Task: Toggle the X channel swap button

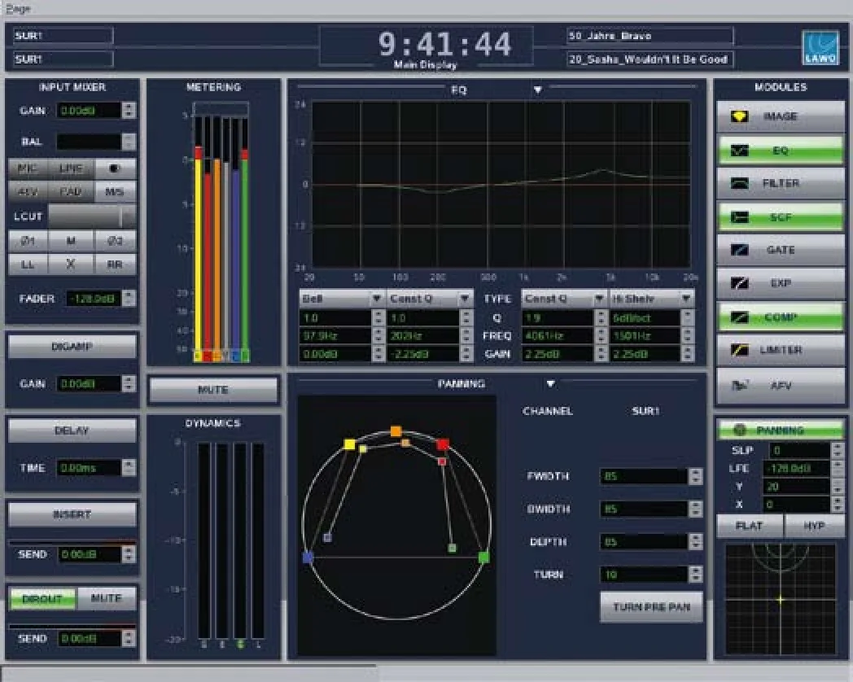Action: pos(71,264)
